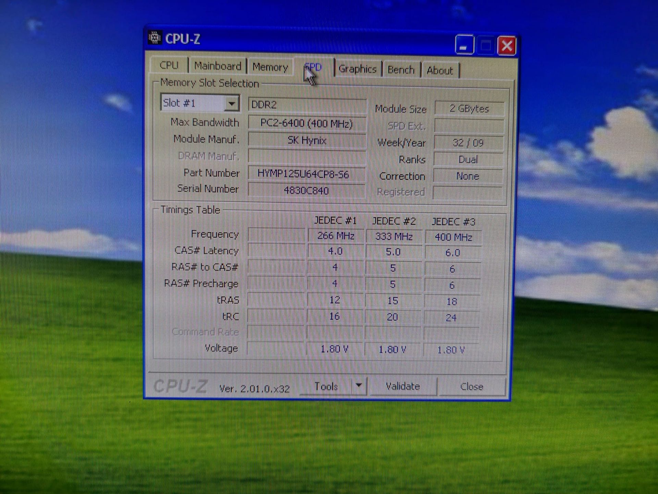The image size is (658, 494).
Task: Click the PC2-6400 (400 MHz) bandwidth value
Action: [x=307, y=123]
